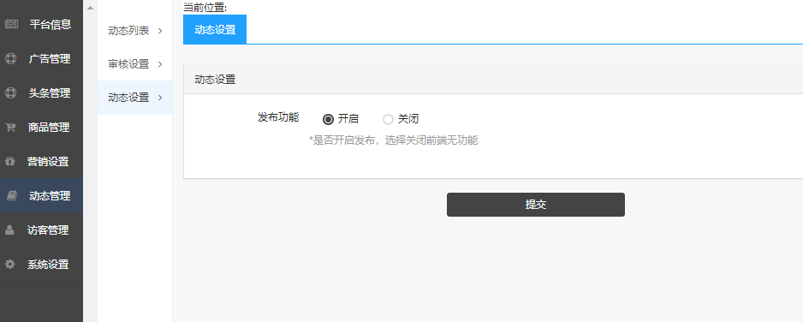Screen dimensions: 803x322
Task: Select the 关闭 radio button
Action: (x=388, y=119)
